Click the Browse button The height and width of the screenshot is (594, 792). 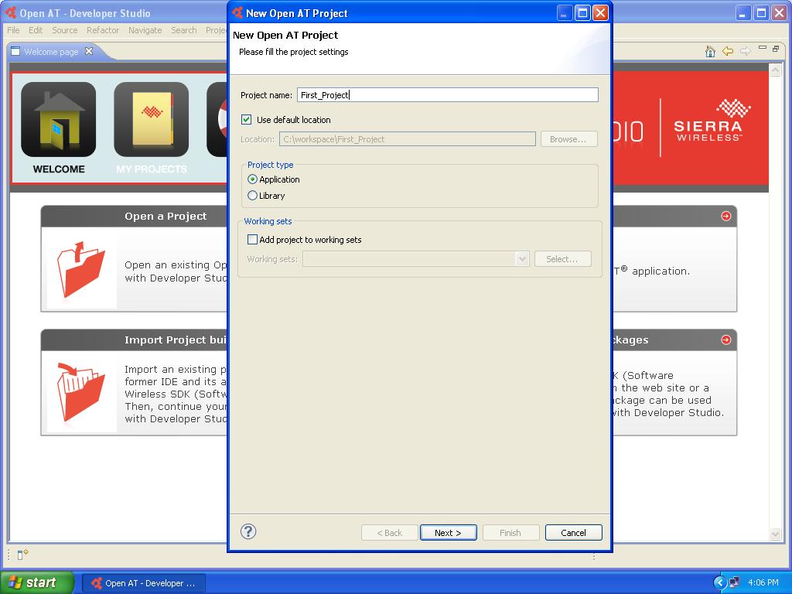(x=568, y=139)
